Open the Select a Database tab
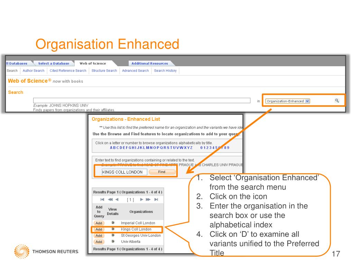354x265 pixels. [54, 63]
